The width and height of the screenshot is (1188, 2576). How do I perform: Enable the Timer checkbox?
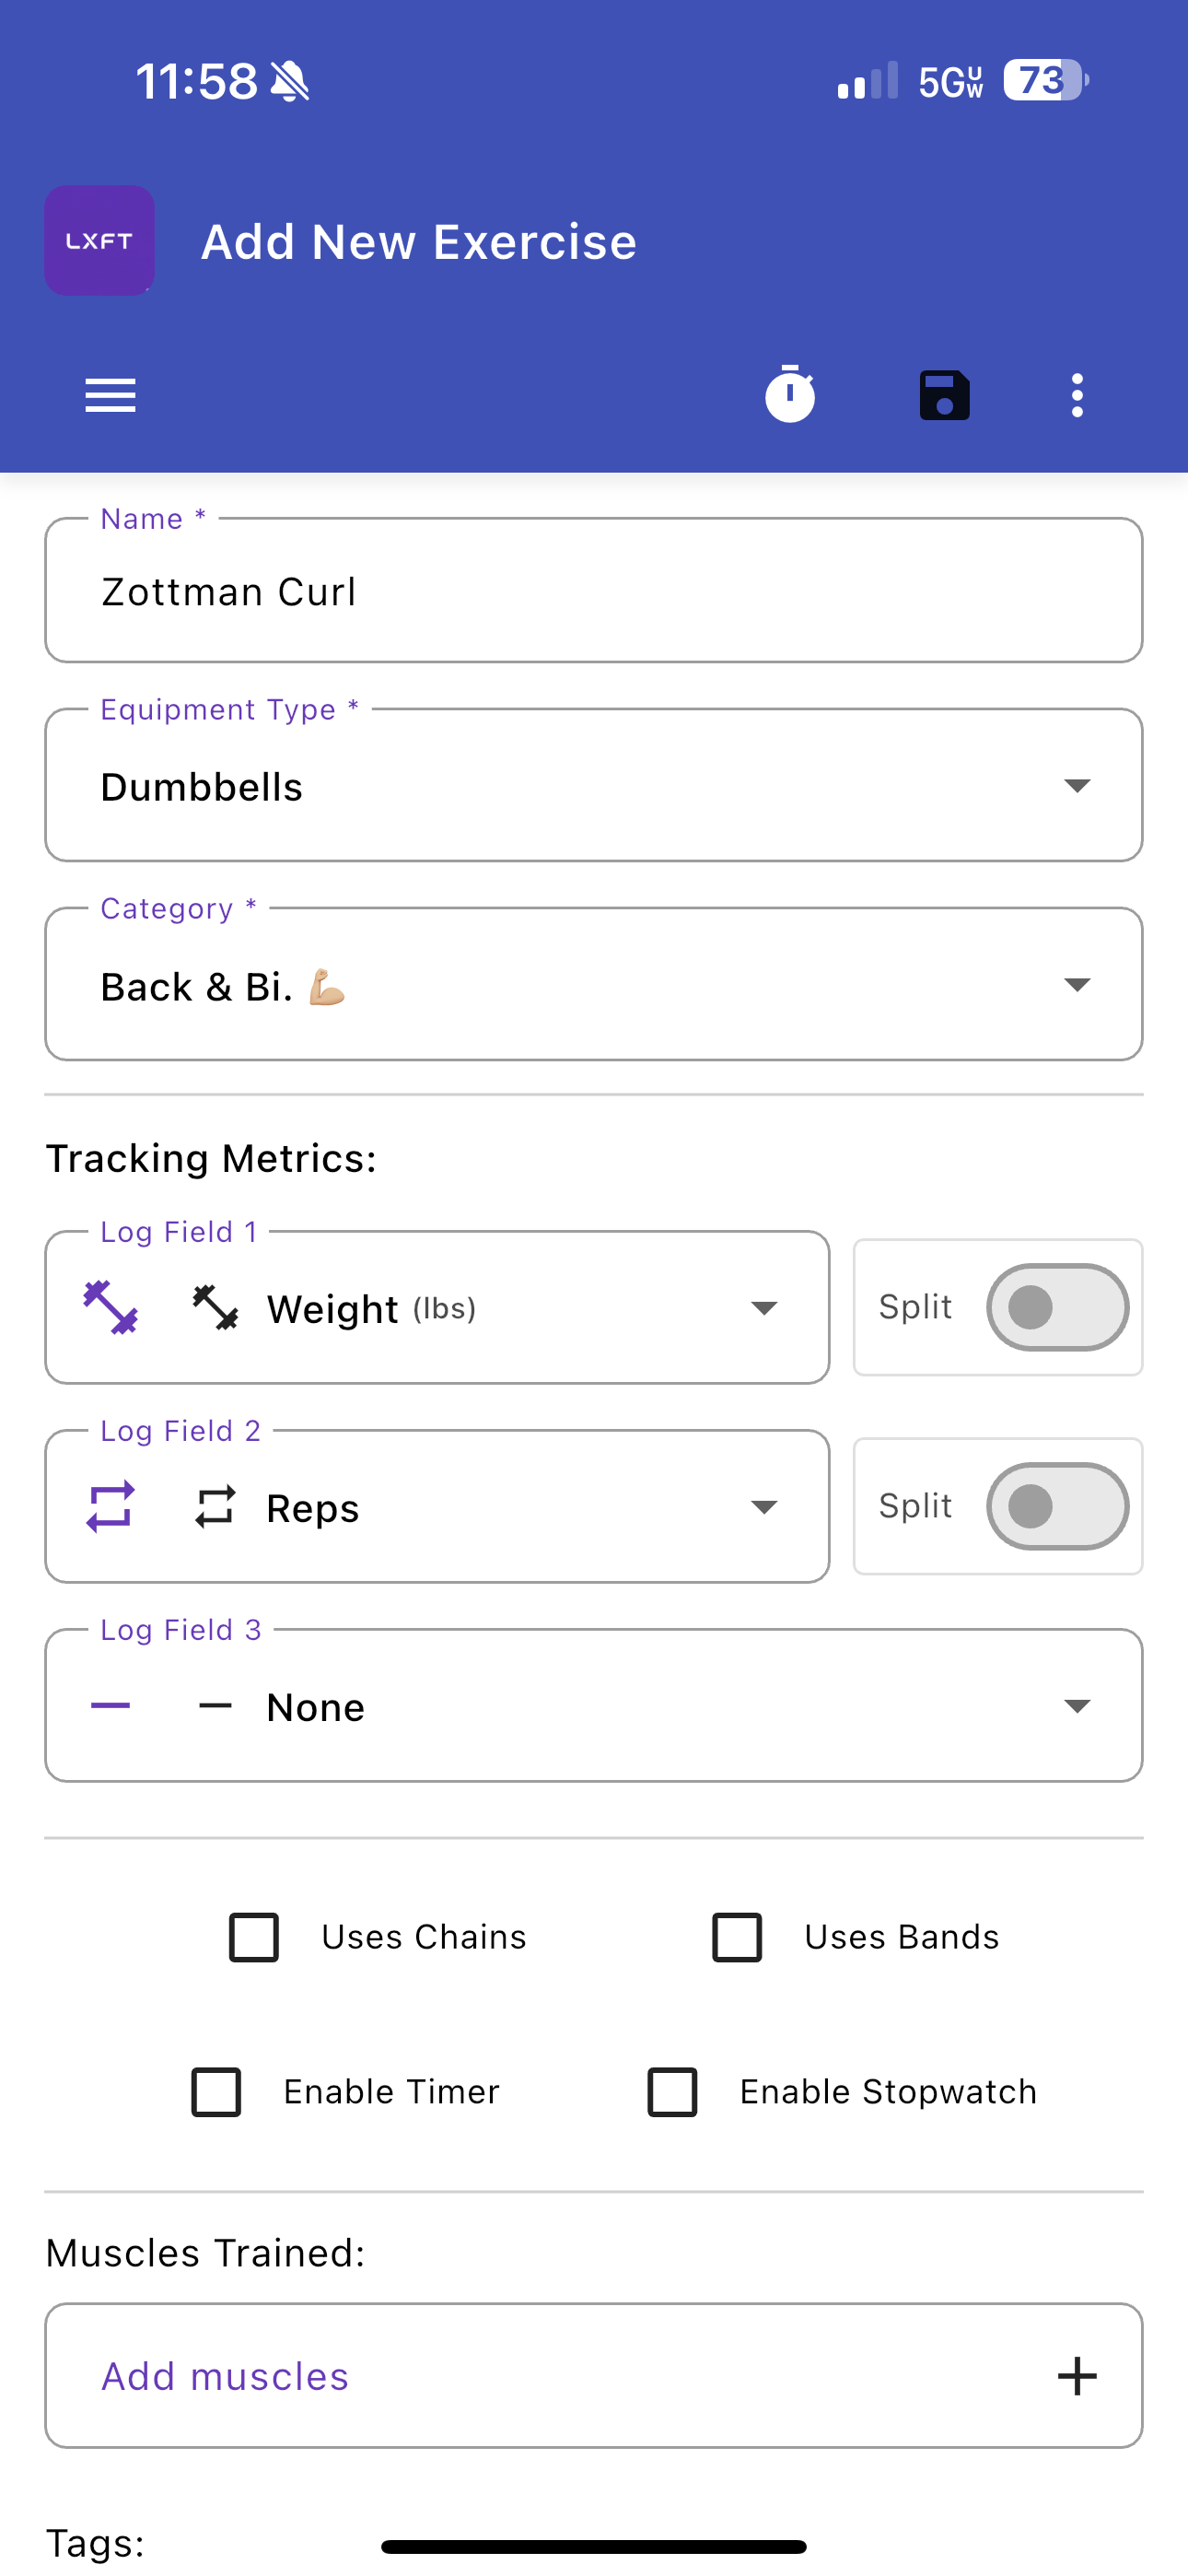tap(216, 2091)
